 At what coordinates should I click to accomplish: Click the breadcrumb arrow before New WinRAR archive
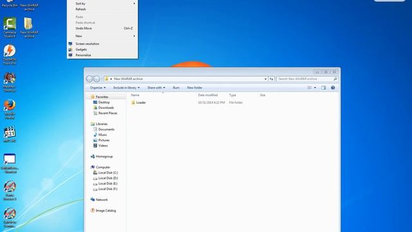click(111, 79)
